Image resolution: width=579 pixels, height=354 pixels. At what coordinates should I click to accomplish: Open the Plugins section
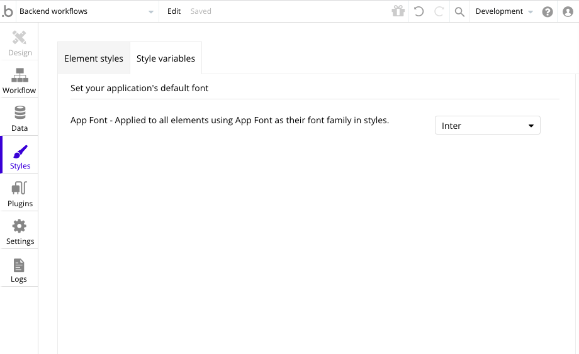coord(20,193)
